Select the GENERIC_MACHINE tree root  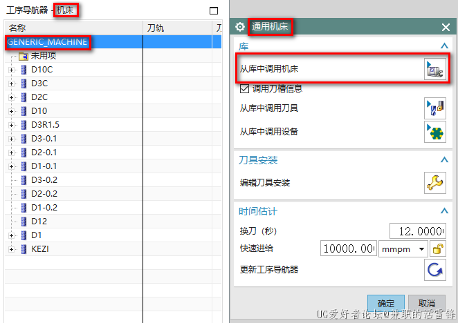click(x=48, y=42)
